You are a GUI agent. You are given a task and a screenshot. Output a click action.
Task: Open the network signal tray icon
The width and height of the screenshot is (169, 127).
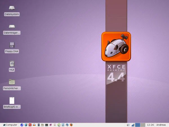click(133, 125)
